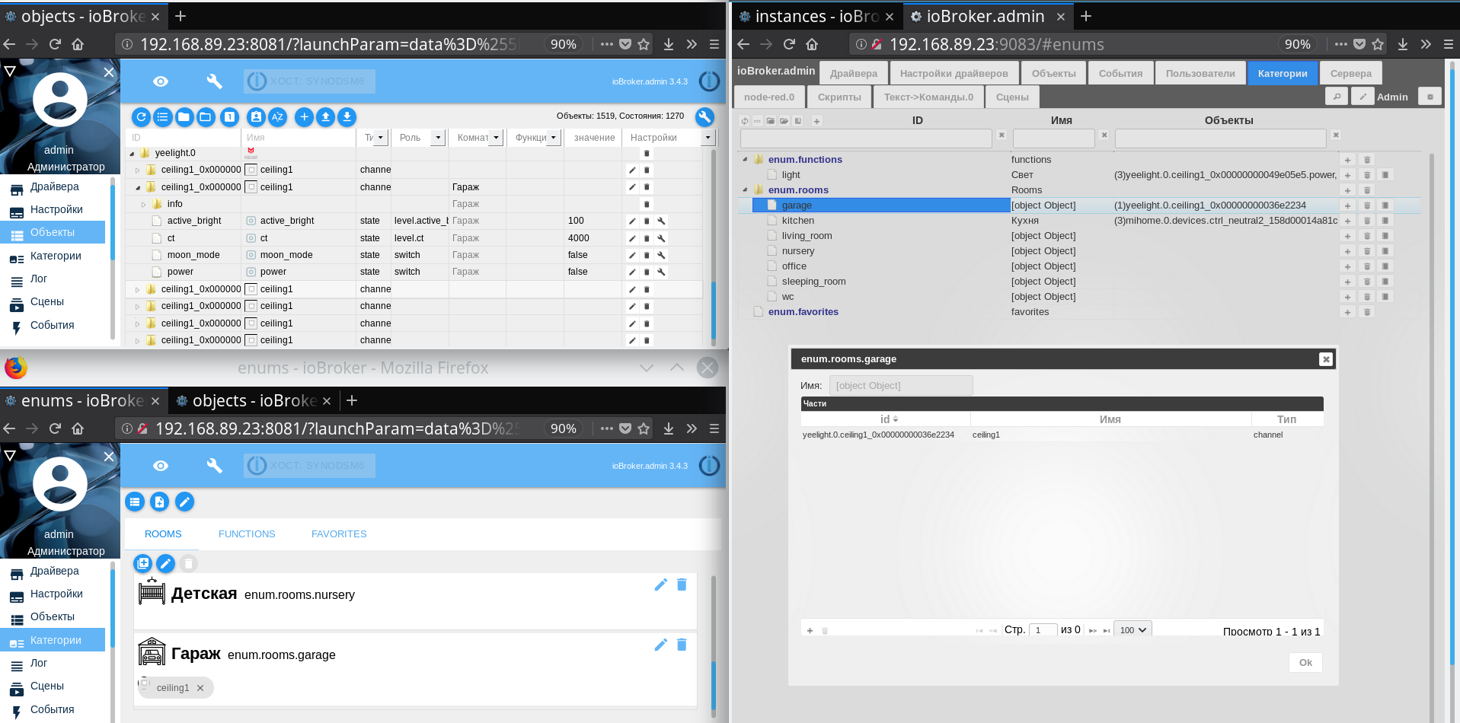Open the Настройки драйверов tab
Image resolution: width=1460 pixels, height=723 pixels.
[954, 73]
